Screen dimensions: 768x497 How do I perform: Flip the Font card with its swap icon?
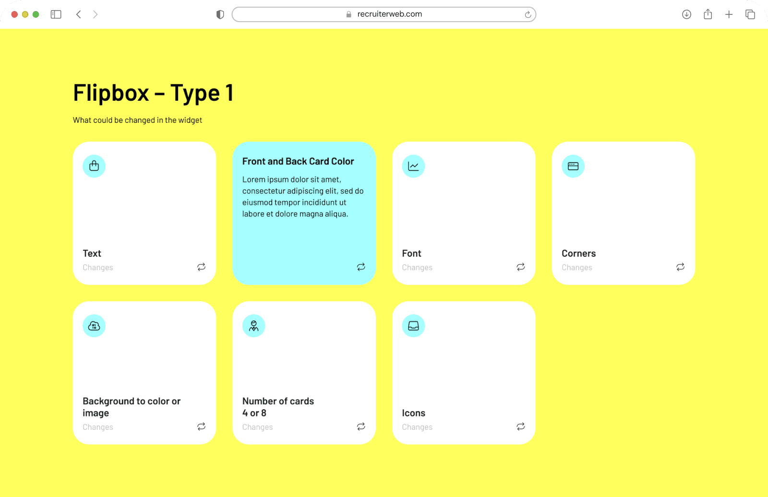[521, 267]
